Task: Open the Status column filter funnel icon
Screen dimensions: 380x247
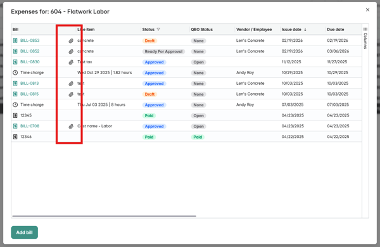Action: pos(158,29)
